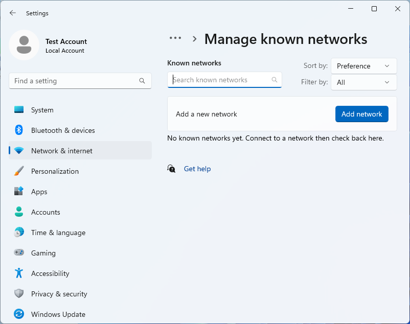This screenshot has height=324, width=410.
Task: Open the System settings category
Action: click(80, 110)
